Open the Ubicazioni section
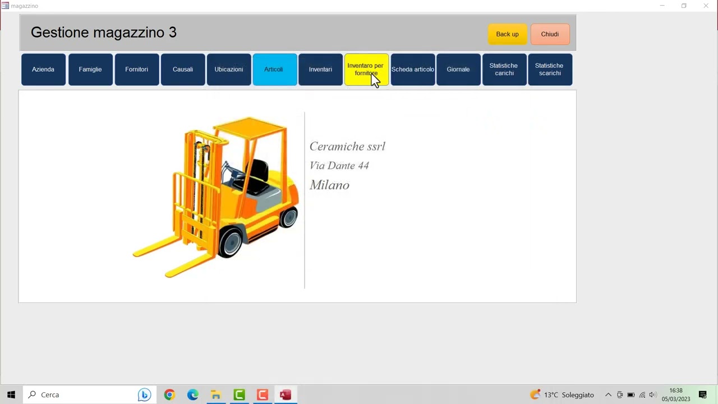This screenshot has width=718, height=404. (x=229, y=70)
